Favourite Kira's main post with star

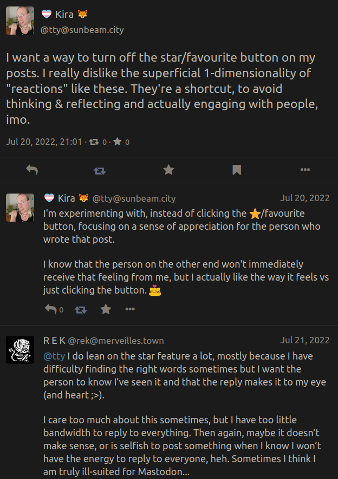coord(168,170)
